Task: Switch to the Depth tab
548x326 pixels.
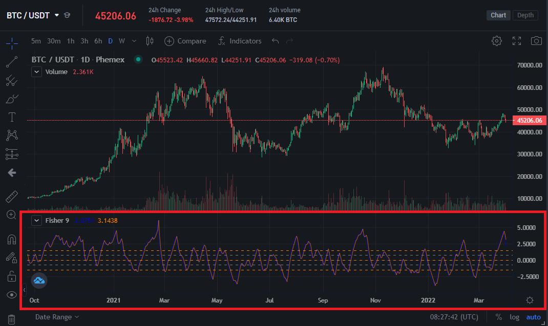Action: 525,15
